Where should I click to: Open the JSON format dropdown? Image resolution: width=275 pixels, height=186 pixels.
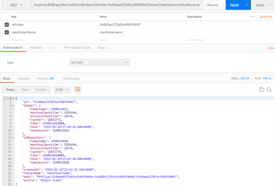[62, 90]
